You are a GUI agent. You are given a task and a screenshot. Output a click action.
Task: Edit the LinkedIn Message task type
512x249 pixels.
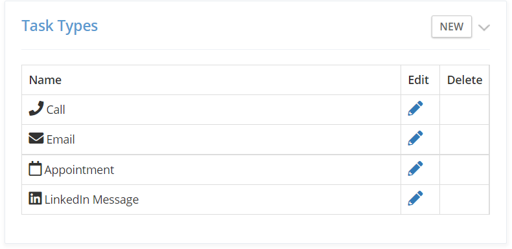(x=415, y=198)
